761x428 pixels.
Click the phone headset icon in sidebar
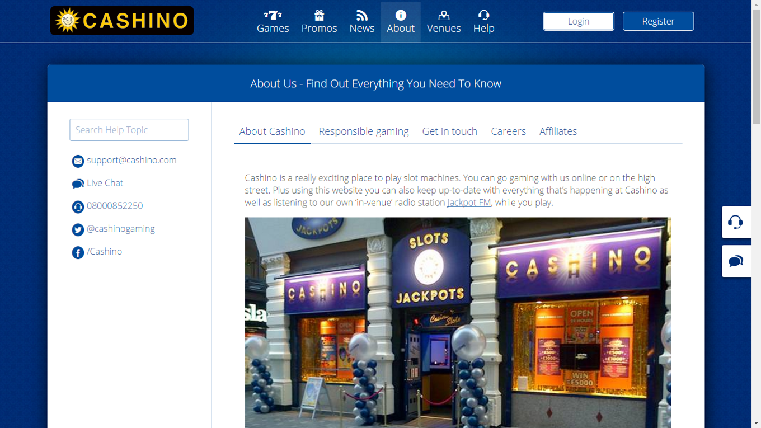[78, 207]
